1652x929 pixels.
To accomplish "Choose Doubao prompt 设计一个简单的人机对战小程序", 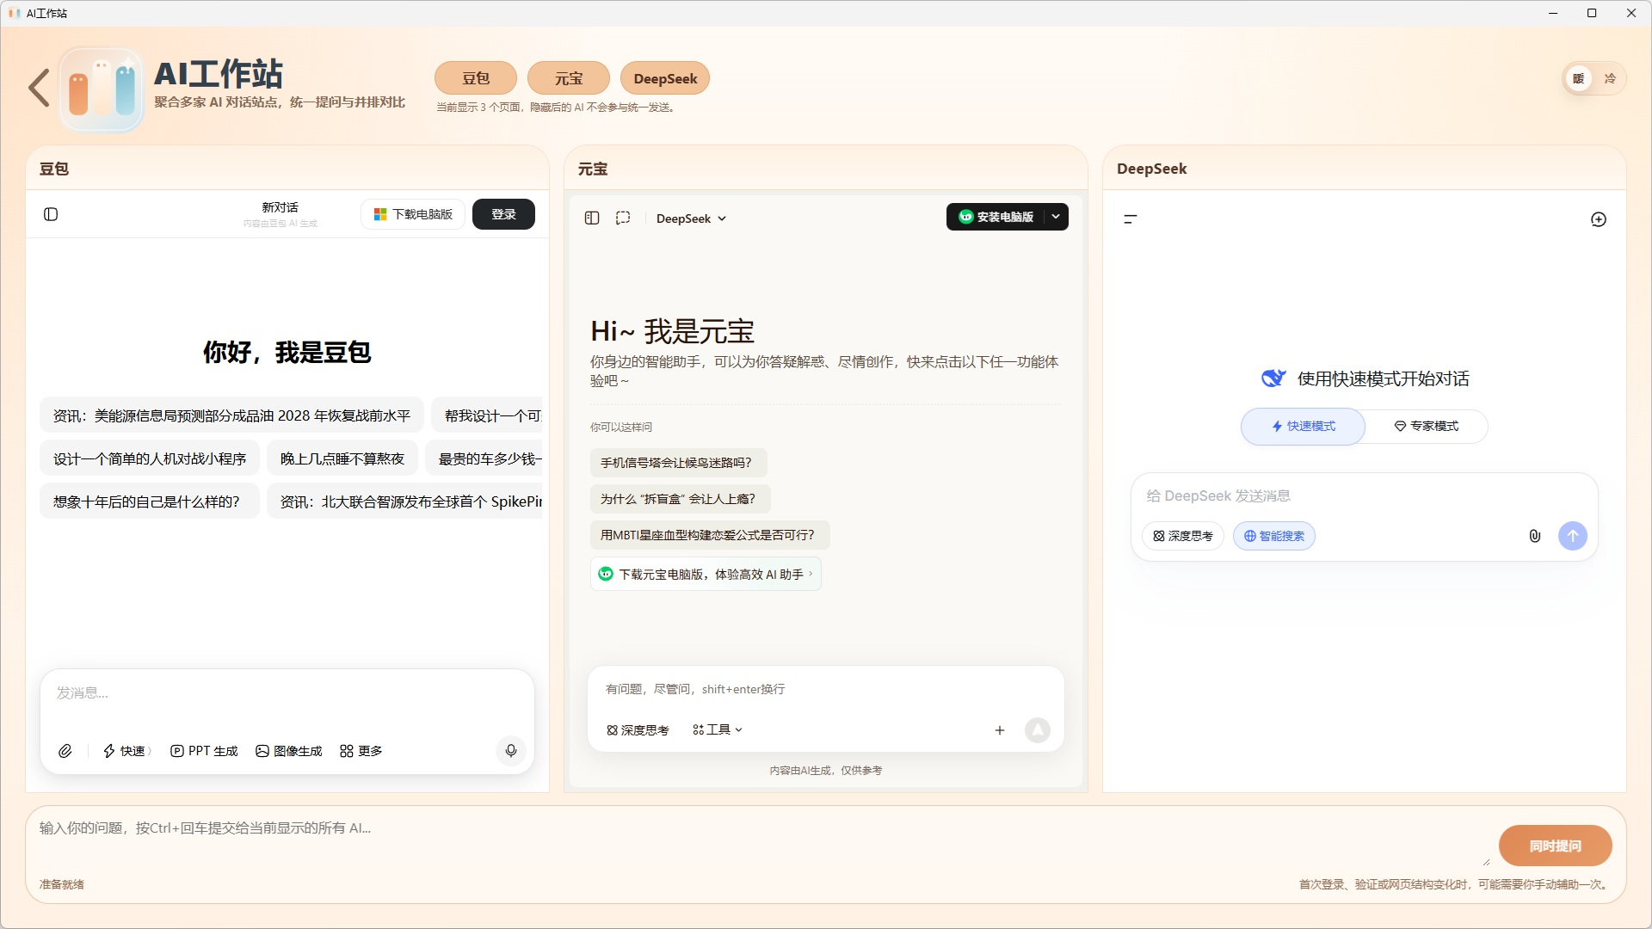I will (150, 458).
